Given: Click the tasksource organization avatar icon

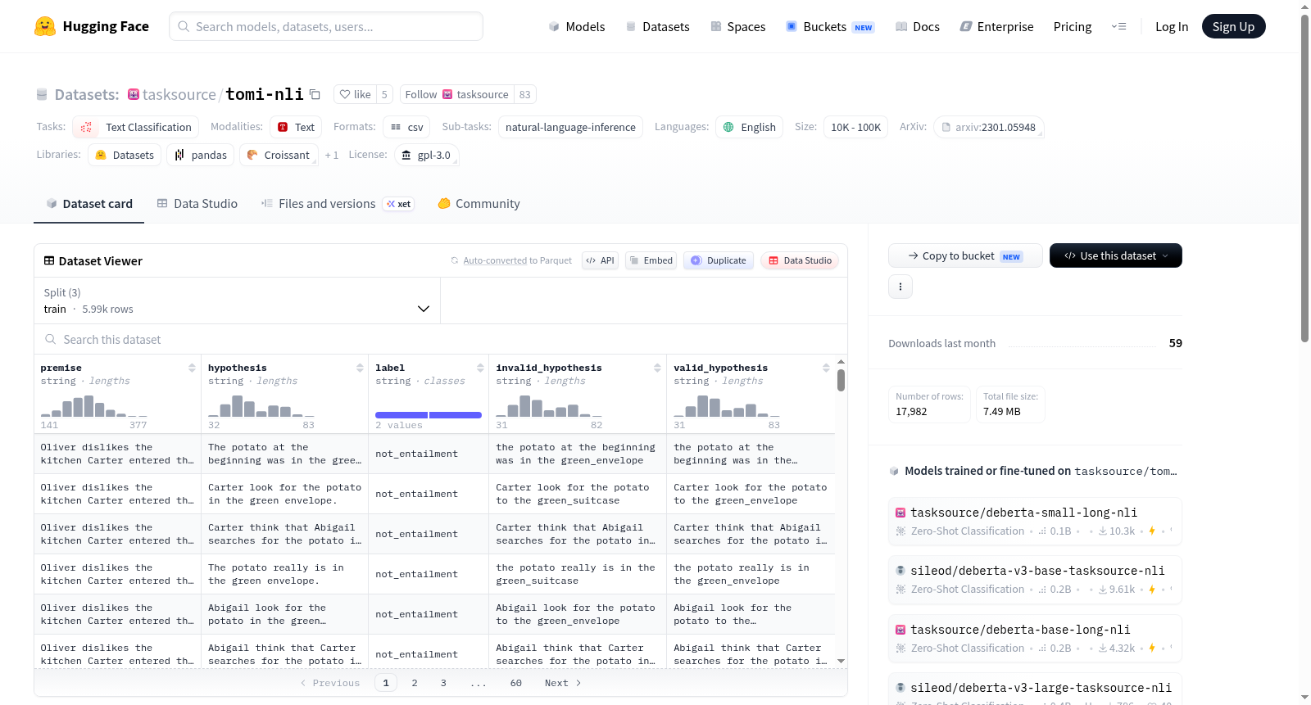Looking at the screenshot, I should click(134, 94).
